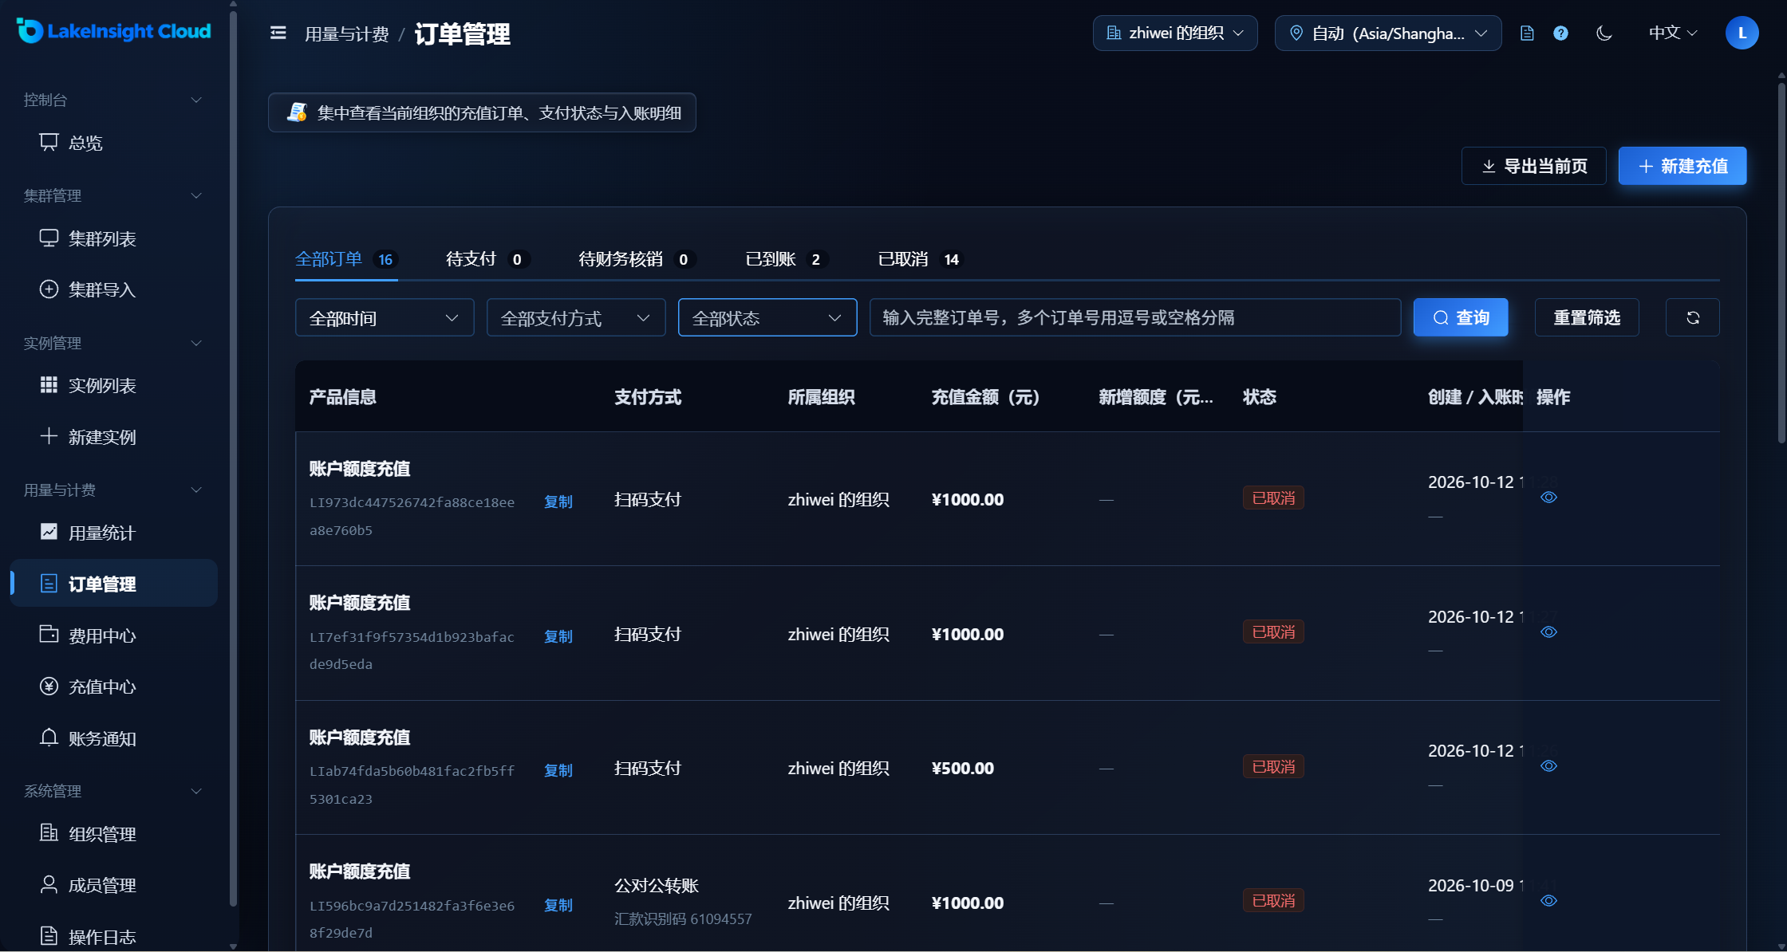This screenshot has width=1787, height=952.
Task: View details eye icon for order LI7ef31f9f57354d1b923bafac
Action: 1548,632
